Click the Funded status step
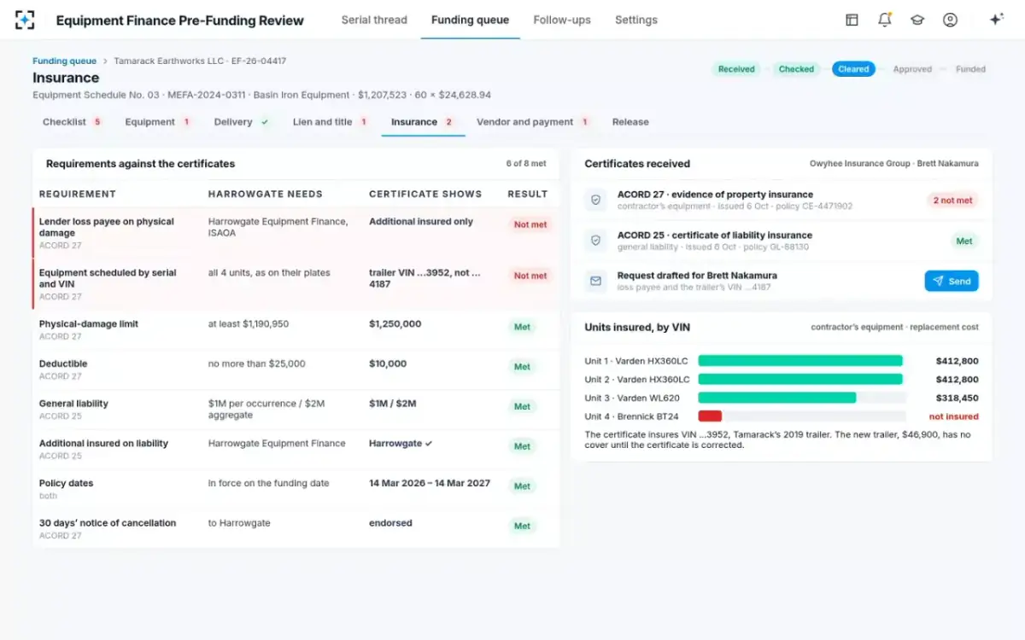This screenshot has width=1025, height=640. (x=970, y=69)
